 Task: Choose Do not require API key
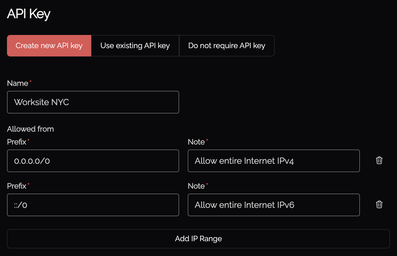coord(226,46)
